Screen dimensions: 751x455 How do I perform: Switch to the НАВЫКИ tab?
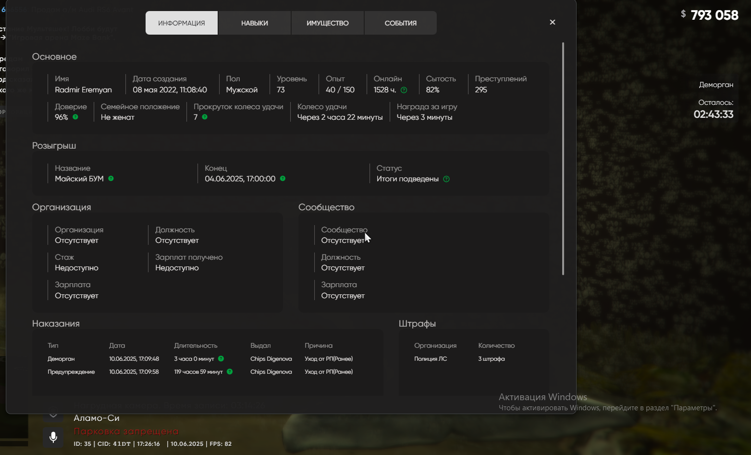(x=255, y=23)
